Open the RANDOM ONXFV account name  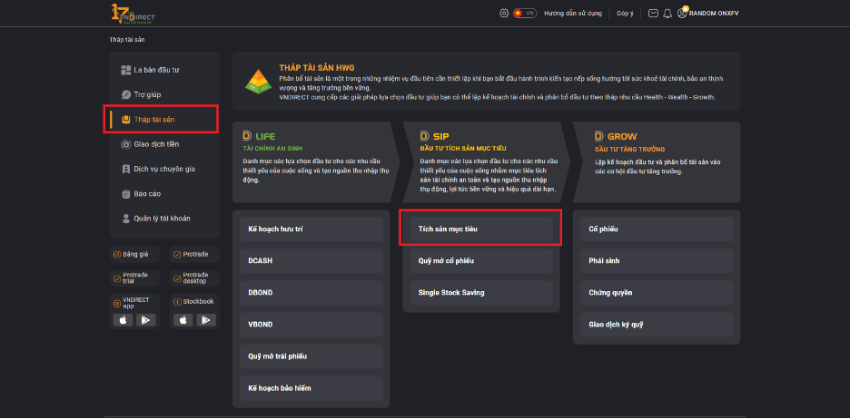714,13
